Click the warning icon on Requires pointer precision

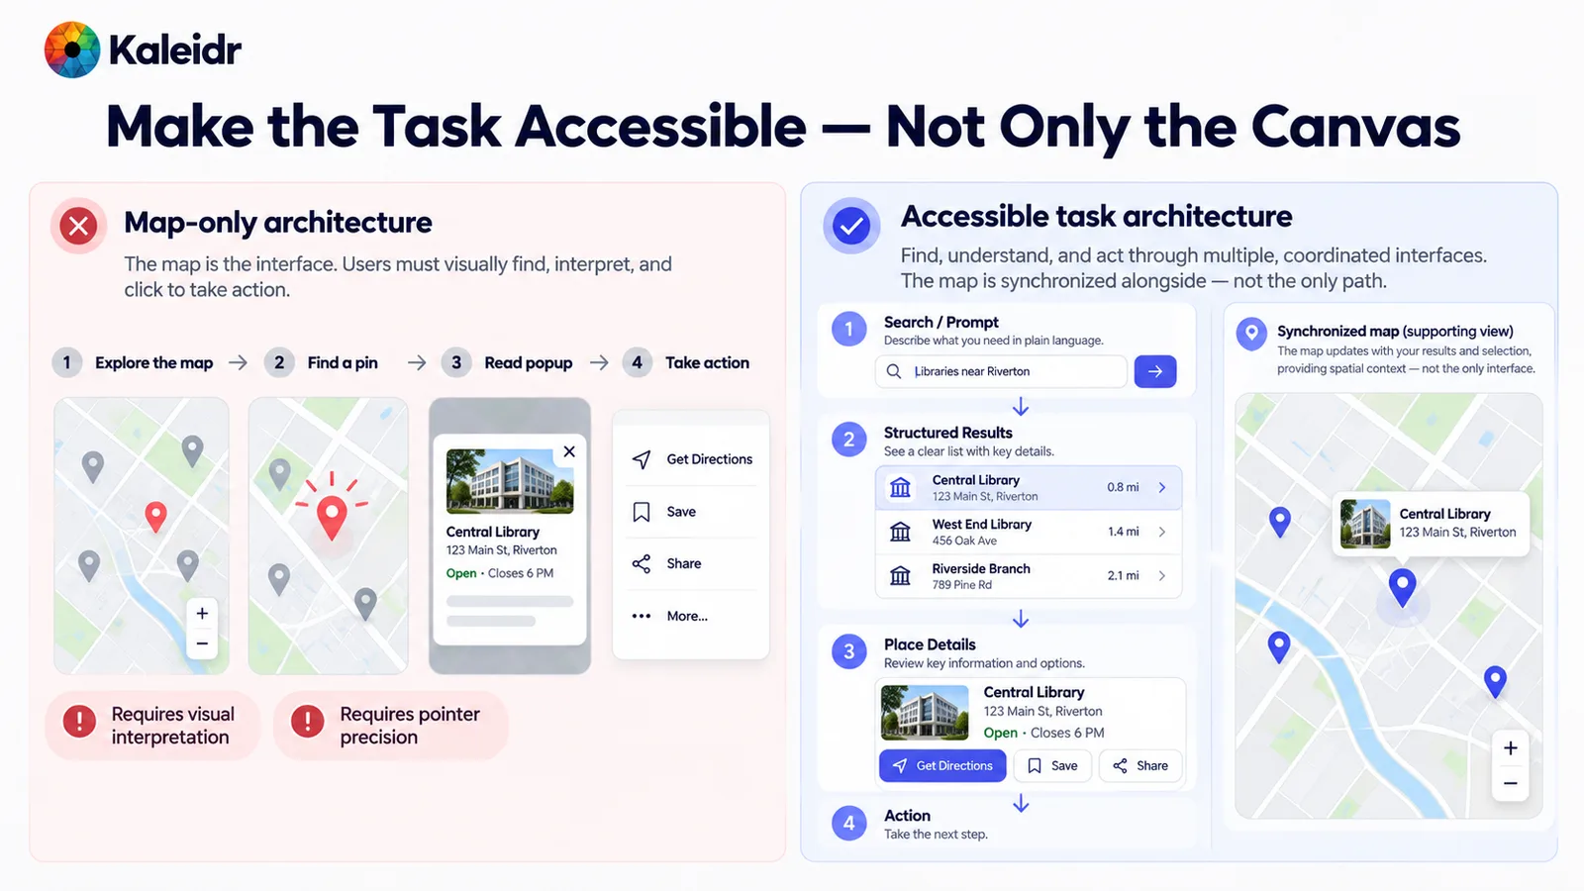tap(308, 722)
